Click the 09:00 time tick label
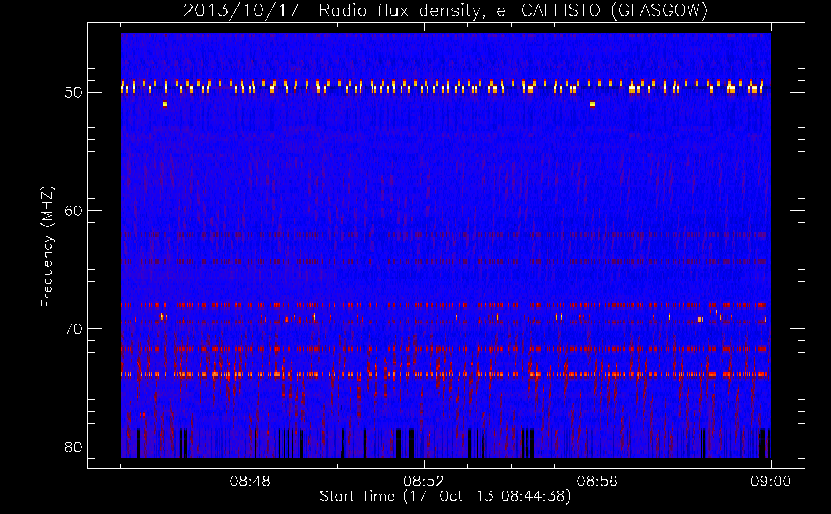 [771, 482]
